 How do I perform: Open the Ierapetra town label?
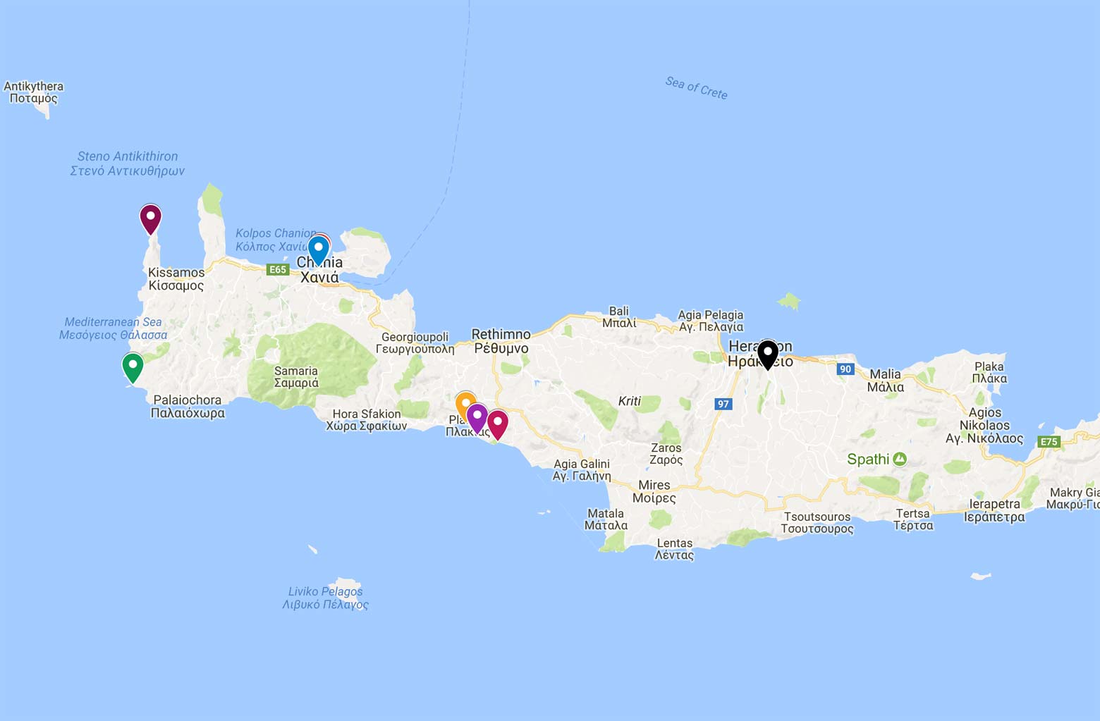(995, 510)
